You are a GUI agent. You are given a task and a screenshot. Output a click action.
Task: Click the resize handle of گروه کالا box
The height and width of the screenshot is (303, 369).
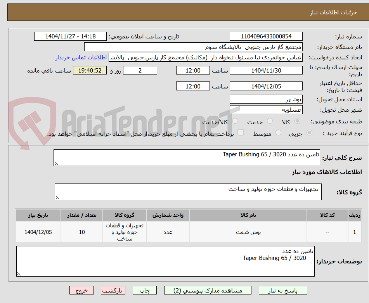click(x=57, y=197)
